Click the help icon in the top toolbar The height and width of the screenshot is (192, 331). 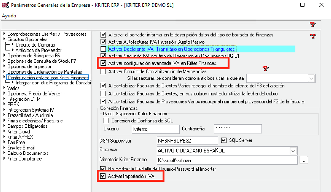[313, 25]
